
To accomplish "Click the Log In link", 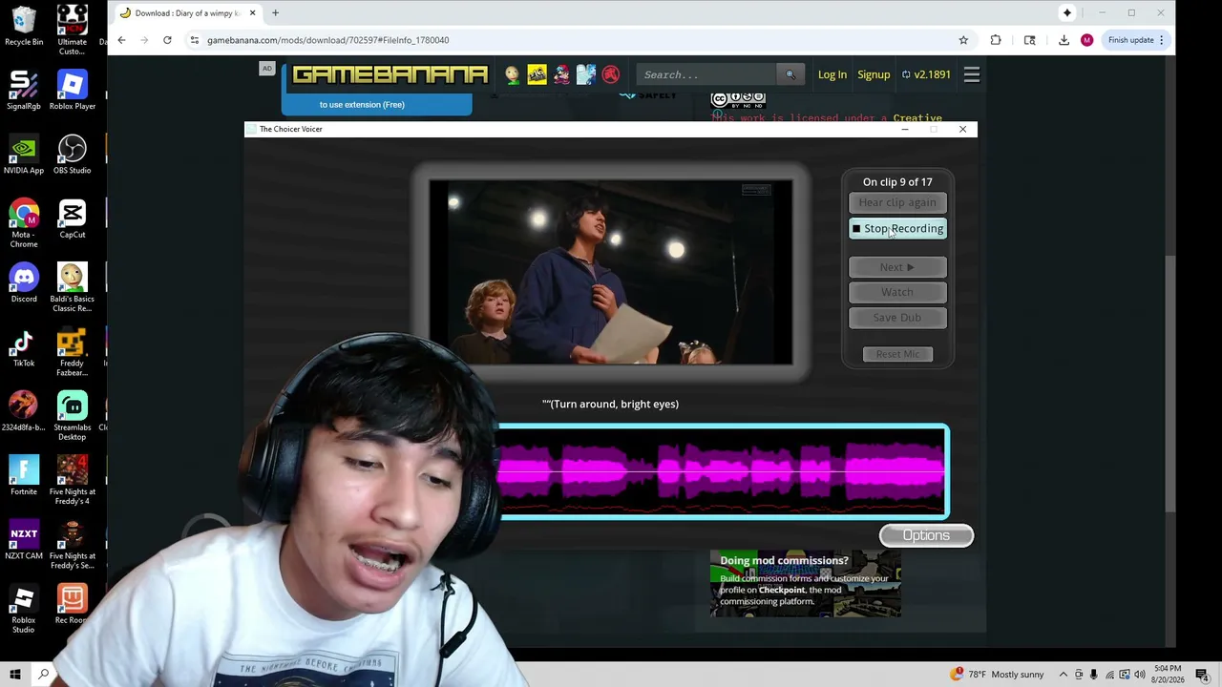I will click(x=832, y=74).
